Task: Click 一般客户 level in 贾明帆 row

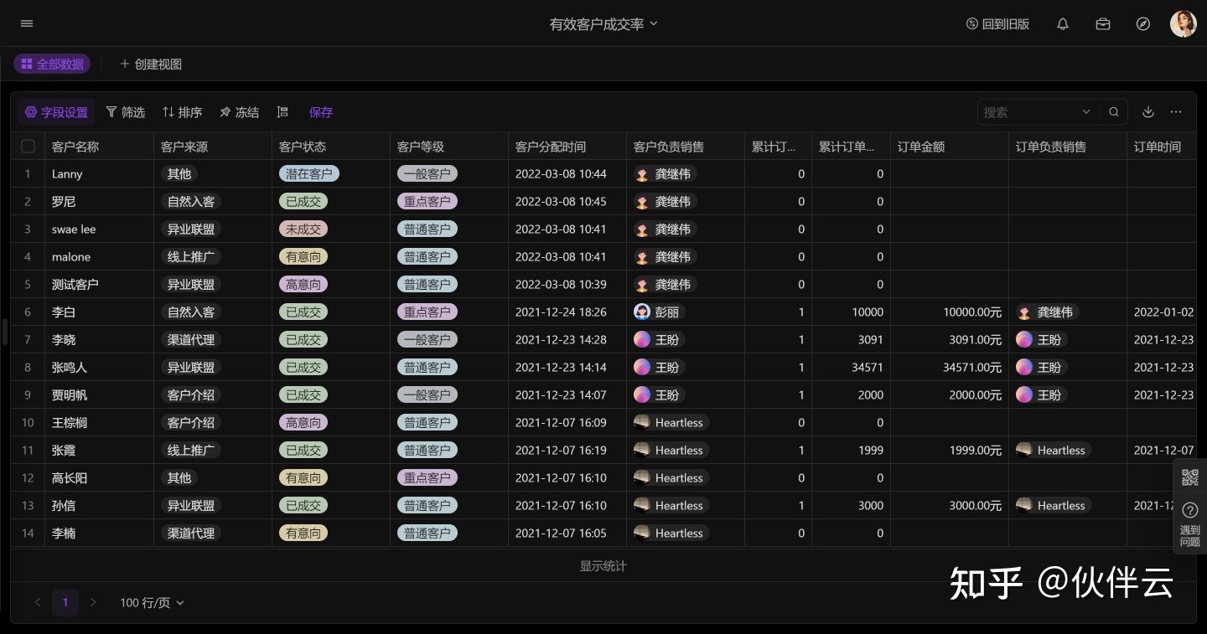Action: [x=427, y=395]
